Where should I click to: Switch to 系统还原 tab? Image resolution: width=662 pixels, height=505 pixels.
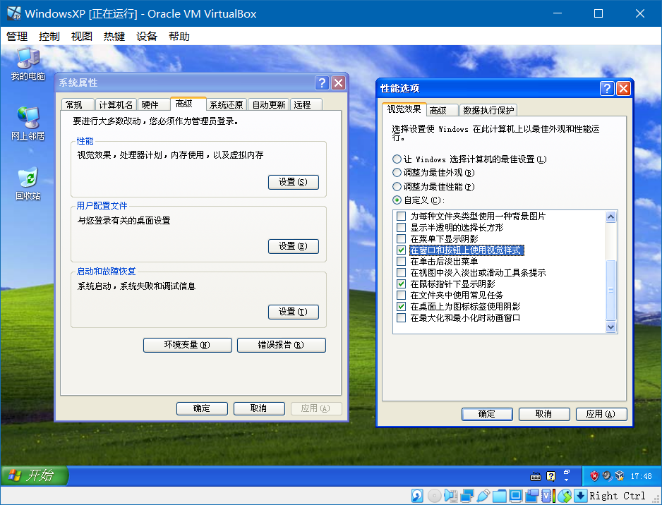pos(227,104)
